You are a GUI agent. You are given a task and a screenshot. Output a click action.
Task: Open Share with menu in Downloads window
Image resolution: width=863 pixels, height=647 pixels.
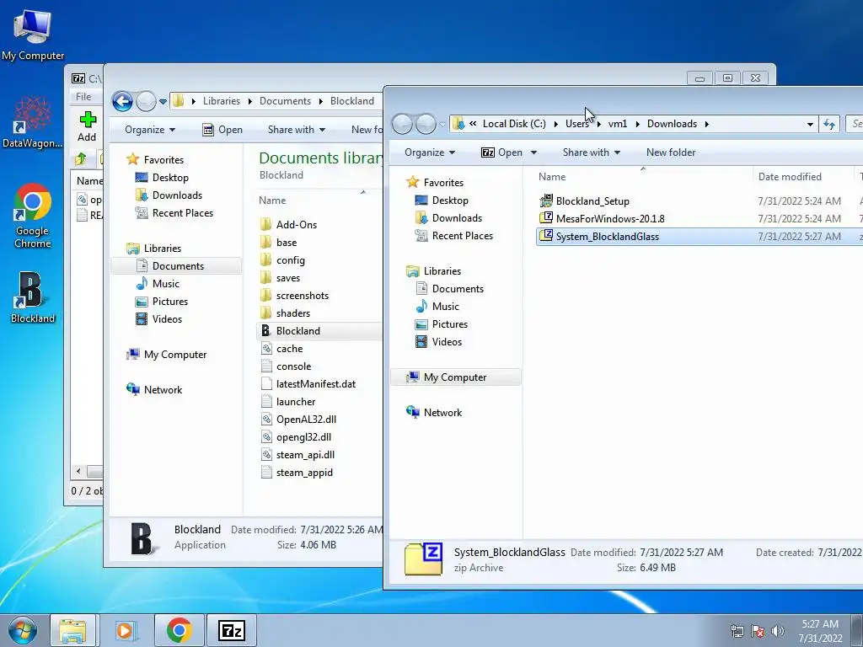point(592,152)
